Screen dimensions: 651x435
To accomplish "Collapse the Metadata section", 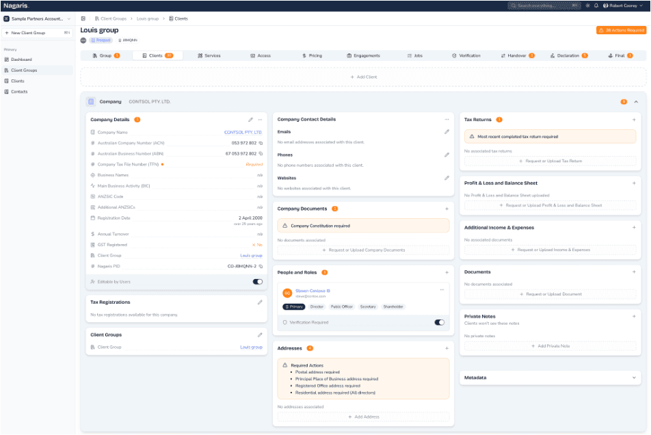I will click(633, 377).
